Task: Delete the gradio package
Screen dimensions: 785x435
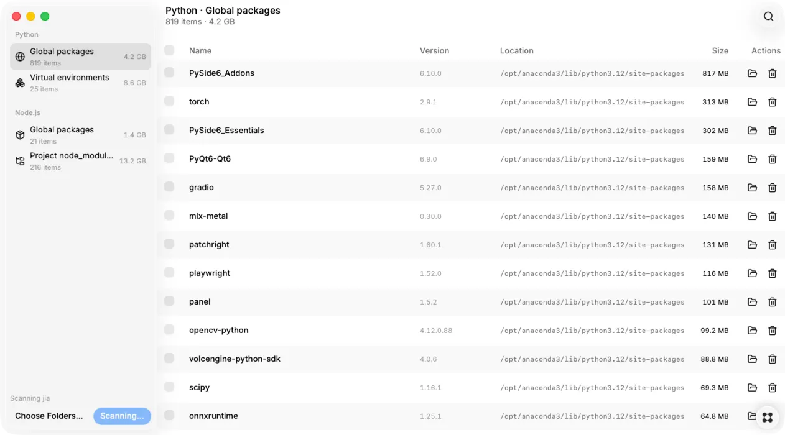Action: point(772,188)
